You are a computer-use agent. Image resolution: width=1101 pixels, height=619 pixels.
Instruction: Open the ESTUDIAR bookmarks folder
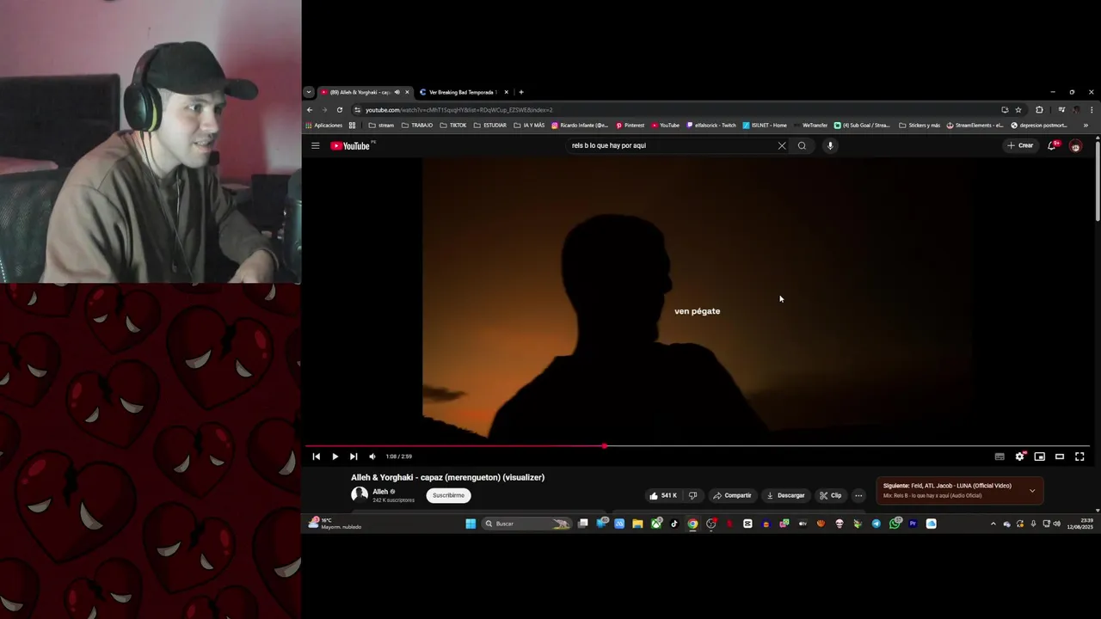[490, 126]
